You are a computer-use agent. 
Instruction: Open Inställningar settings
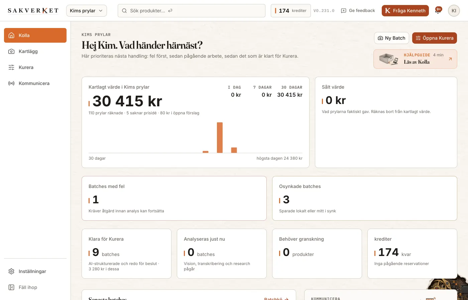(35, 271)
